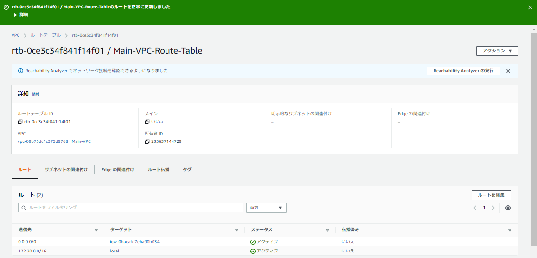537x258 pixels.
Task: Switch to サブネットの関連付け tab
Action: tap(66, 170)
